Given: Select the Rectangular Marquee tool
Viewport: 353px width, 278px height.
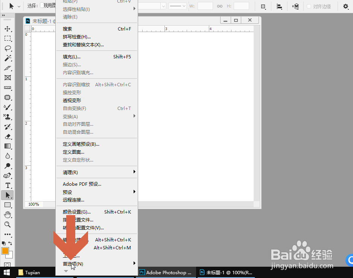Looking at the screenshot, I should click(x=8, y=38).
